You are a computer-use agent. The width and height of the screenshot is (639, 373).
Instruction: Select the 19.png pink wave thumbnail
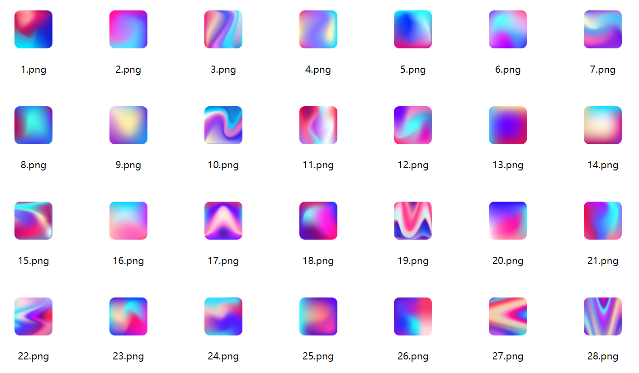click(x=413, y=221)
